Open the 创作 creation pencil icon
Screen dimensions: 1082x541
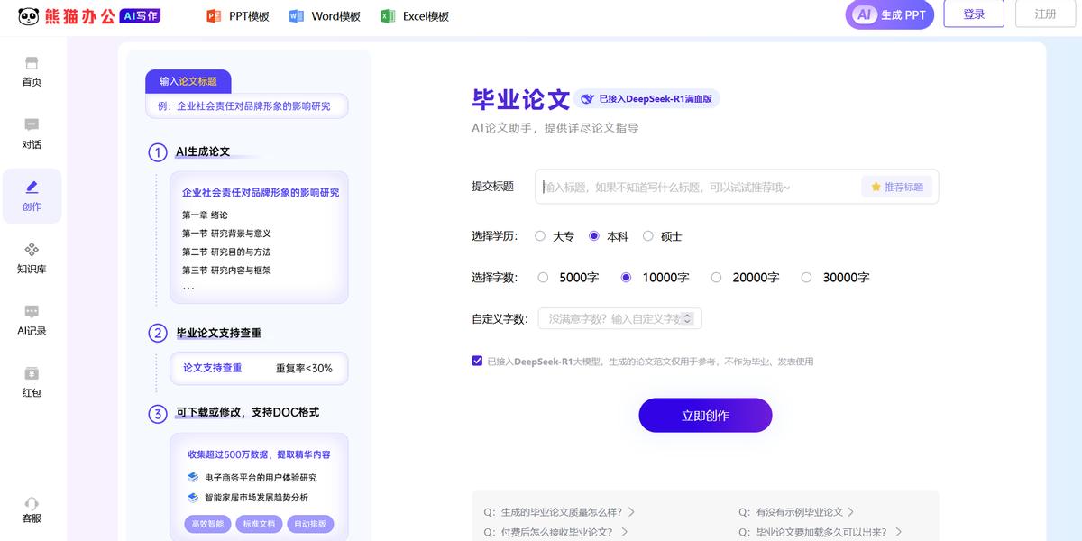click(x=32, y=194)
